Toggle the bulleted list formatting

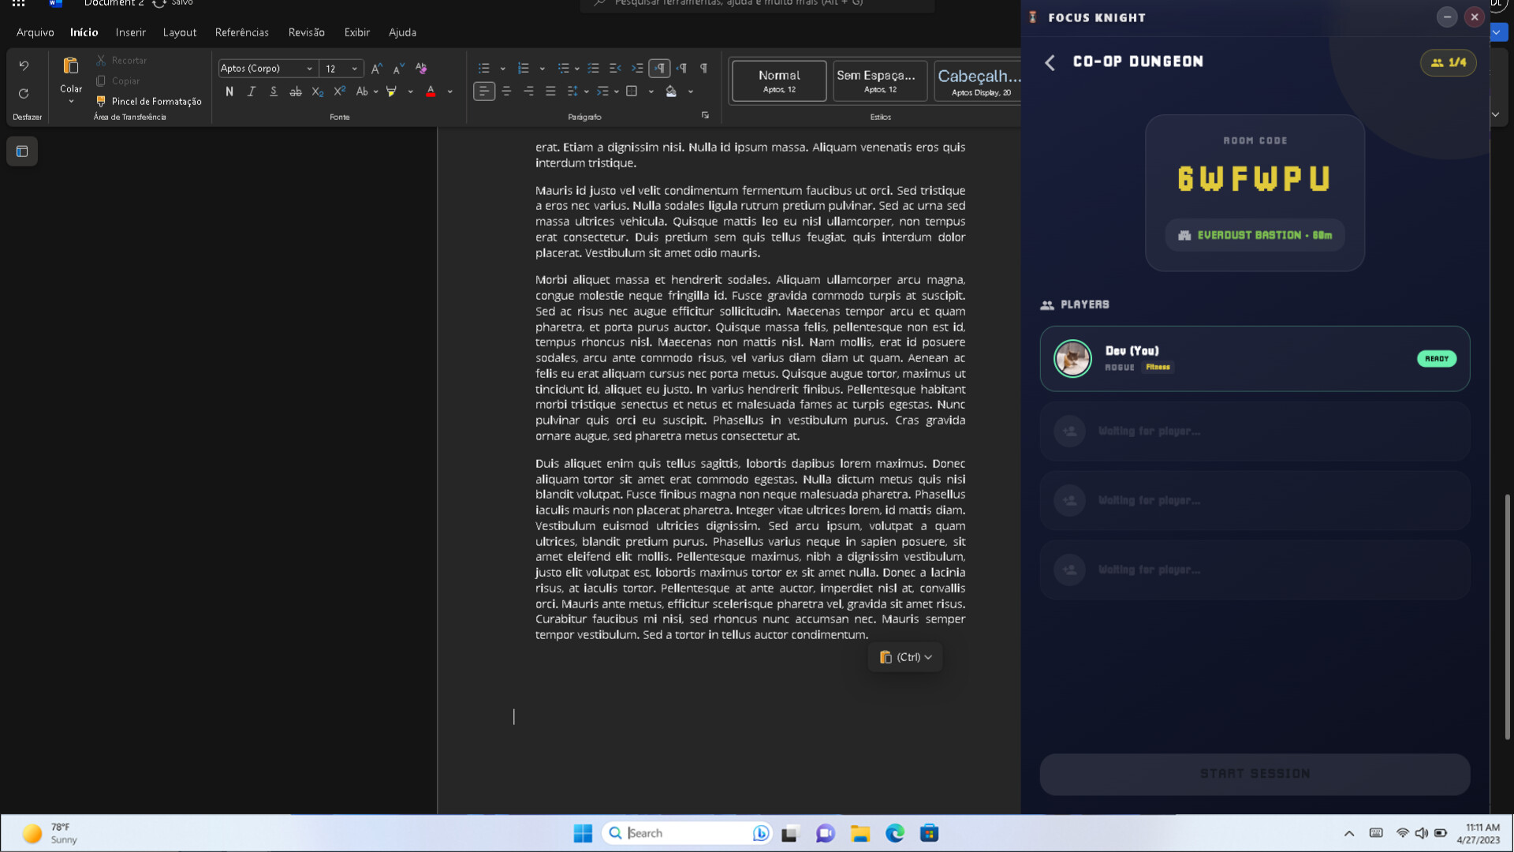[x=484, y=69]
